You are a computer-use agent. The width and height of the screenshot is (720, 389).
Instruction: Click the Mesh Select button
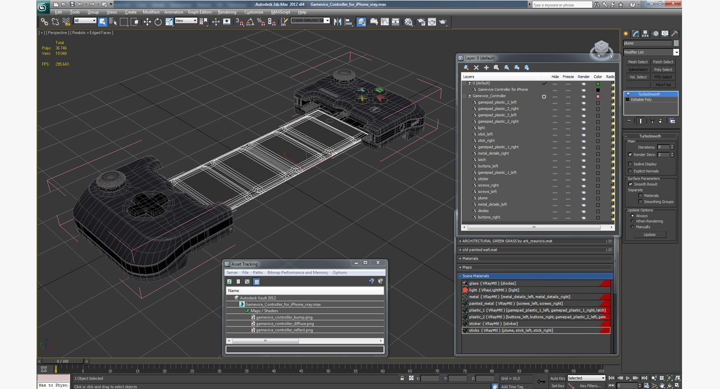(x=637, y=62)
